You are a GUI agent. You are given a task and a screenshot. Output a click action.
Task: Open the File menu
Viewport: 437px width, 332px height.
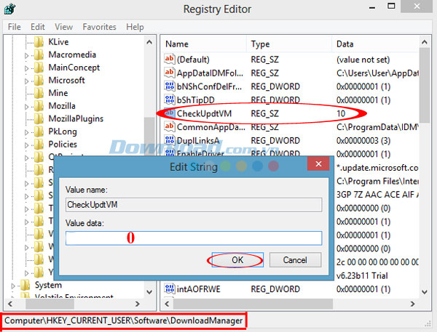tap(15, 27)
